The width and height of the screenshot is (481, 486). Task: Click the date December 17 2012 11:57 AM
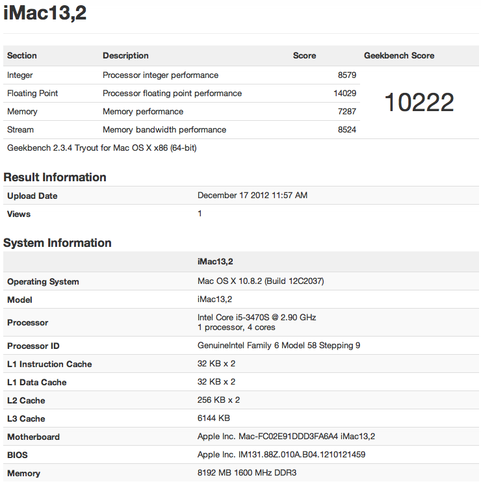click(x=252, y=196)
